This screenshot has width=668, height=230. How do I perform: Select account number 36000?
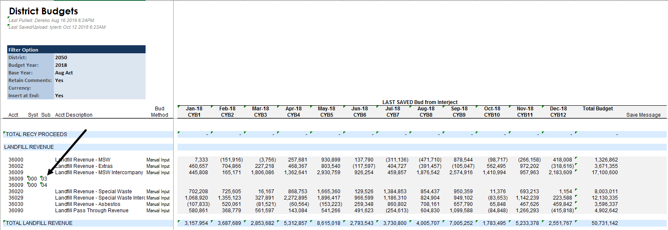[x=16, y=160]
